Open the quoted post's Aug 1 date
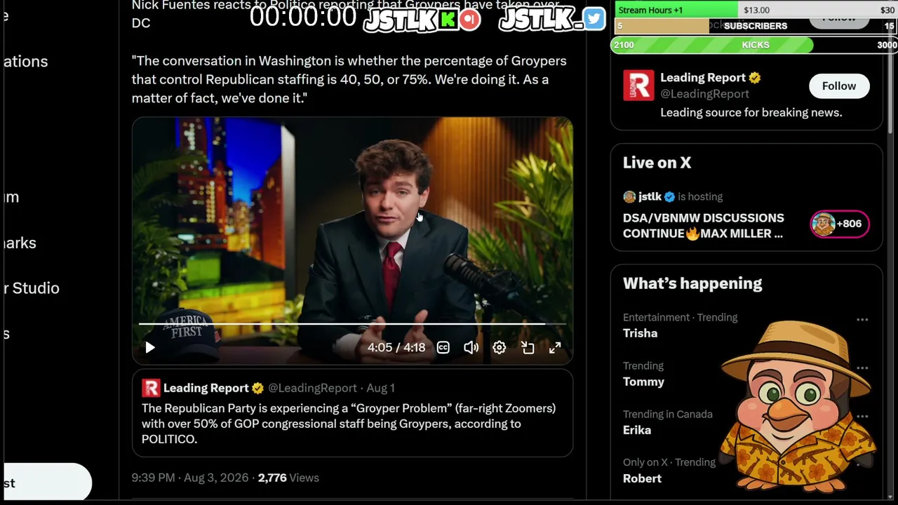The image size is (898, 505). click(380, 388)
